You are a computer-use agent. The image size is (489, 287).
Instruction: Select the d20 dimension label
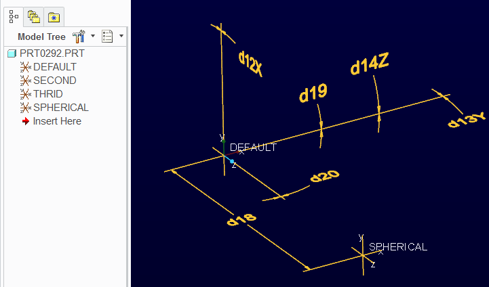click(x=325, y=176)
